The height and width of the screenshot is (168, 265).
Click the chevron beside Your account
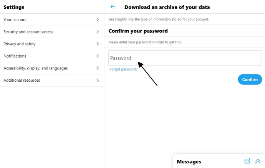(98, 20)
